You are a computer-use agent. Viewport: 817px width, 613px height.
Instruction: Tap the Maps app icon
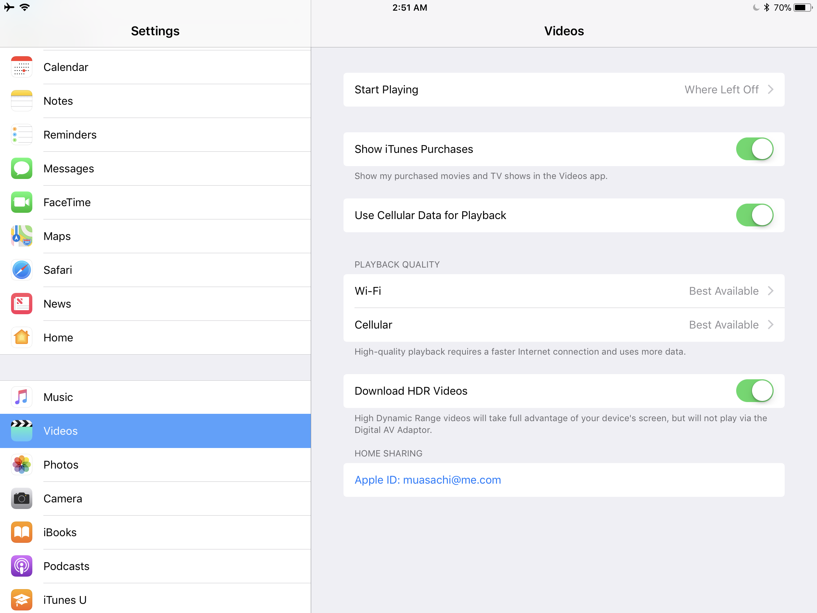pyautogui.click(x=21, y=236)
